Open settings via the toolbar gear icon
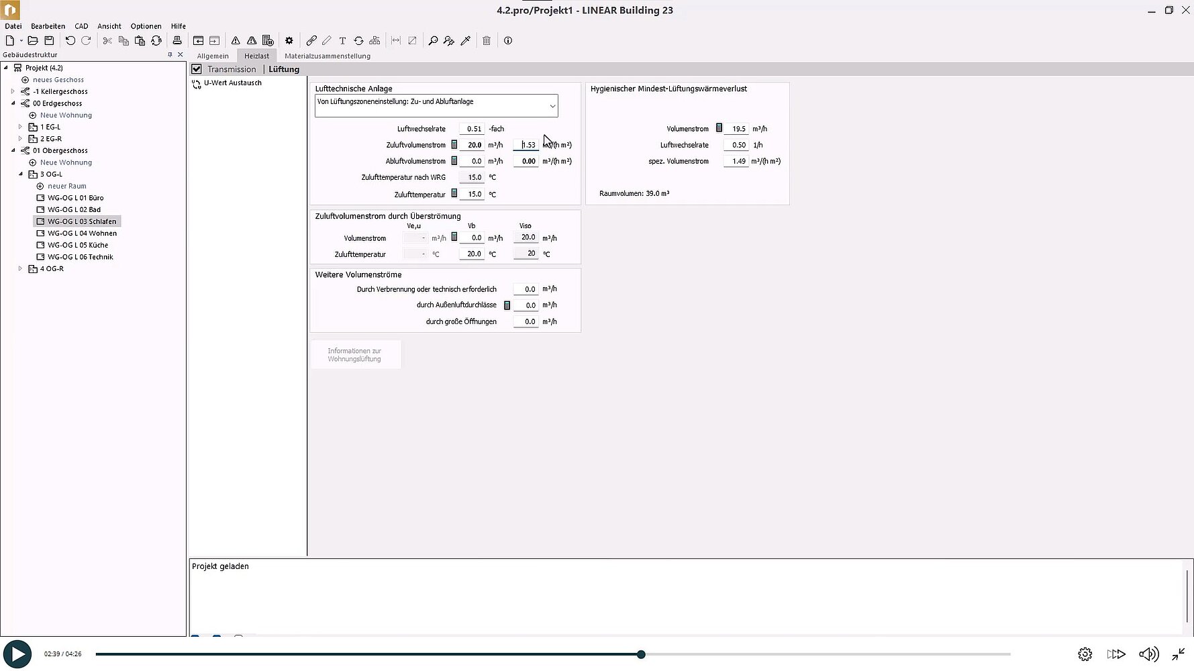The image size is (1194, 671). pyautogui.click(x=289, y=41)
